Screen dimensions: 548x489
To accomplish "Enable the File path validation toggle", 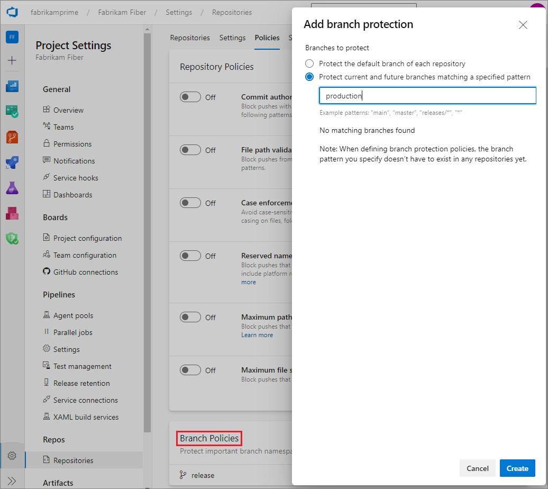I will [190, 150].
